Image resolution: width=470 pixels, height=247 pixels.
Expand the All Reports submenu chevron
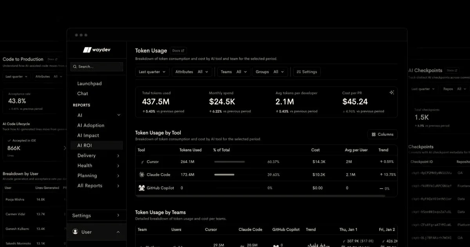118,186
